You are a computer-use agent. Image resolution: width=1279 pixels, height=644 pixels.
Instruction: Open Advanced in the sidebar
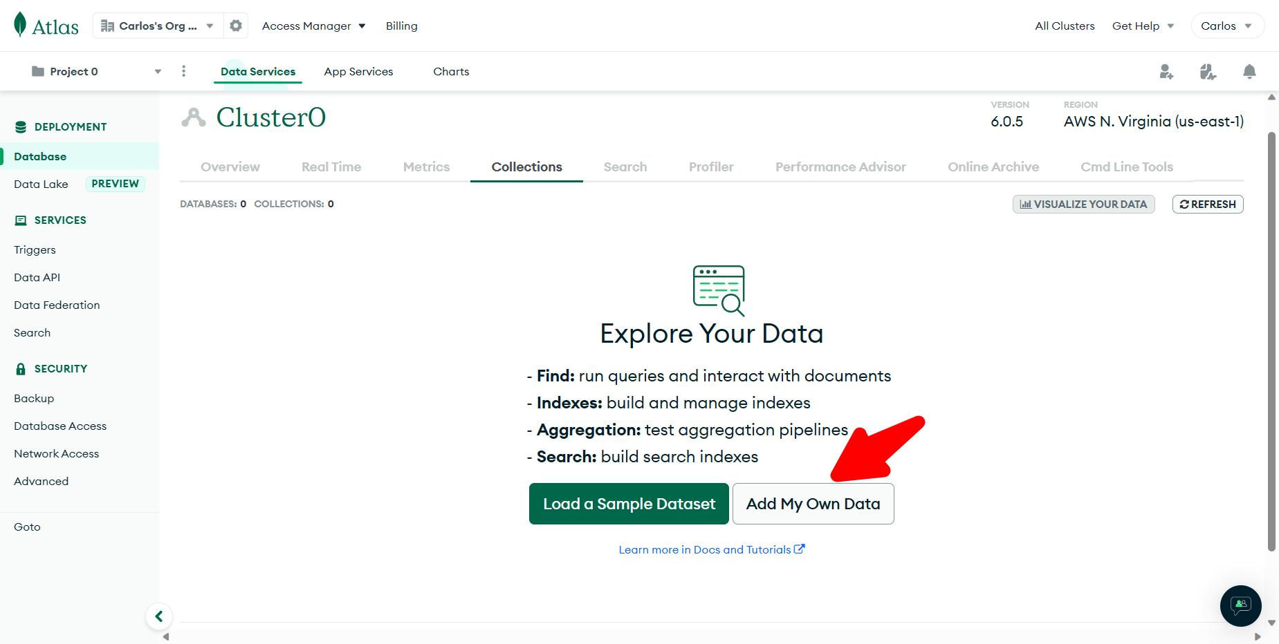pos(41,481)
